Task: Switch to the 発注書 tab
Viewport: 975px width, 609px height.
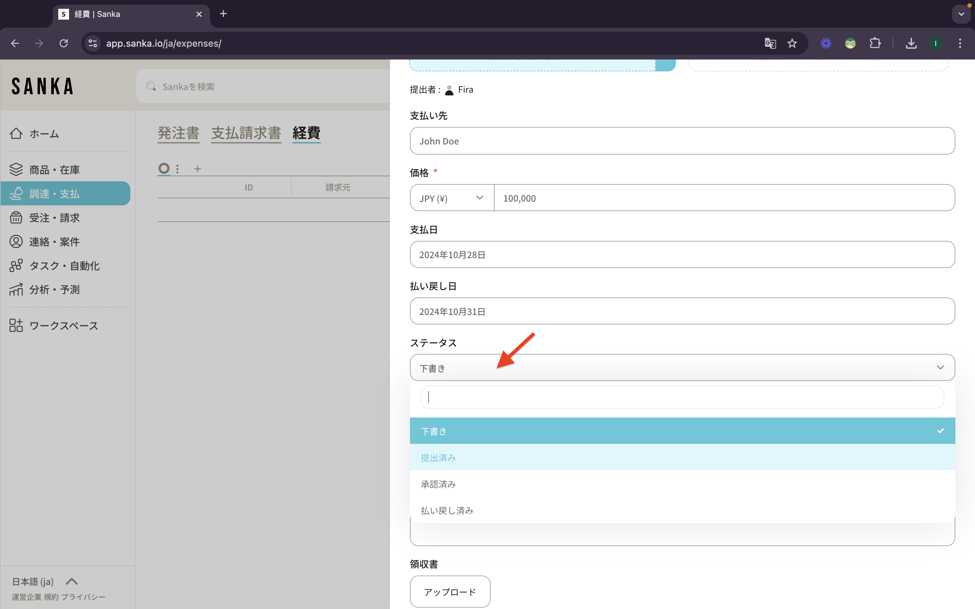Action: coord(178,133)
